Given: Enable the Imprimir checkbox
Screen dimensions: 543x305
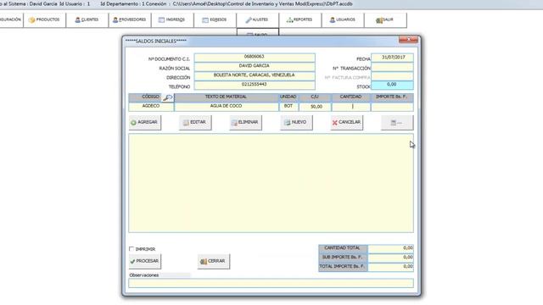Looking at the screenshot, I should point(132,249).
